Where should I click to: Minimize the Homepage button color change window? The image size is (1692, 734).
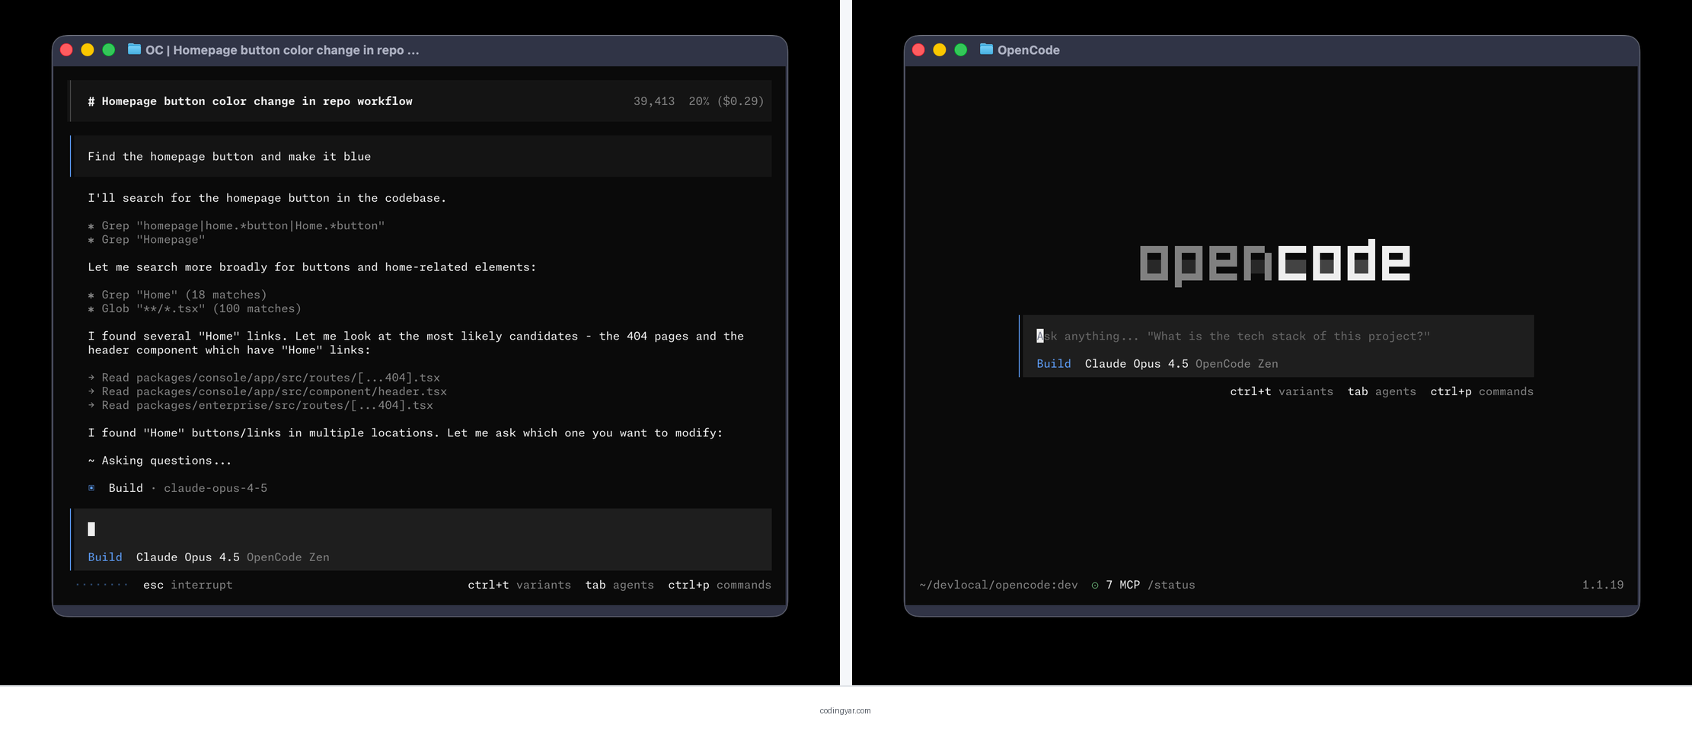(88, 49)
